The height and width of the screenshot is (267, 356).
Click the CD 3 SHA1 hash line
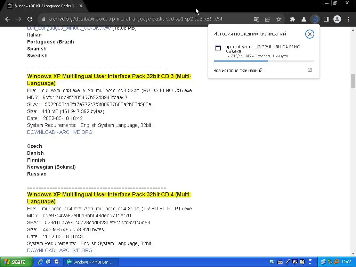coord(89,104)
